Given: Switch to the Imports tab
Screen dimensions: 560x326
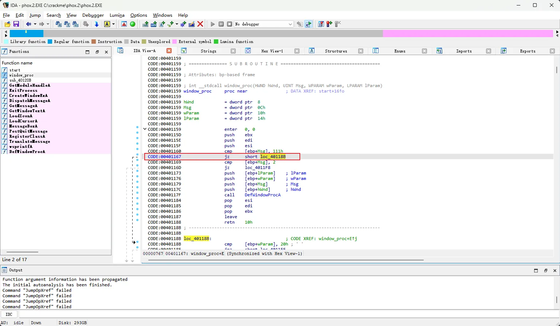Looking at the screenshot, I should pyautogui.click(x=464, y=51).
